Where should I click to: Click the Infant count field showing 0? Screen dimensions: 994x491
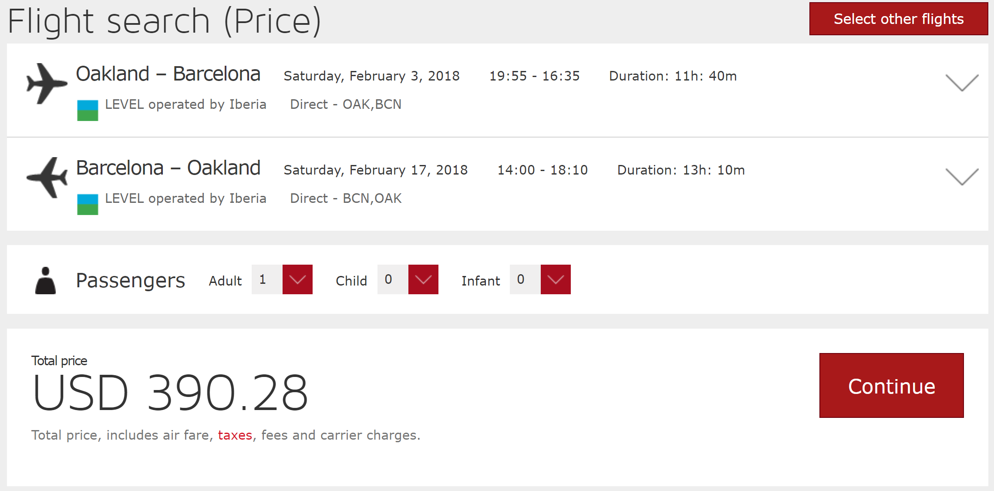click(x=525, y=279)
